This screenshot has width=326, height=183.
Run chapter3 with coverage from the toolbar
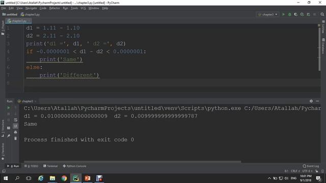(295, 14)
